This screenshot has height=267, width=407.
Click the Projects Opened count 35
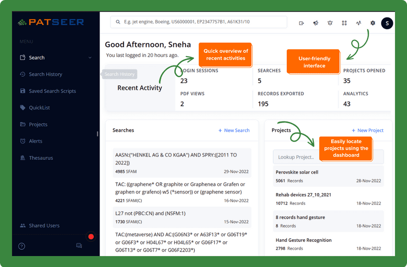tap(347, 81)
